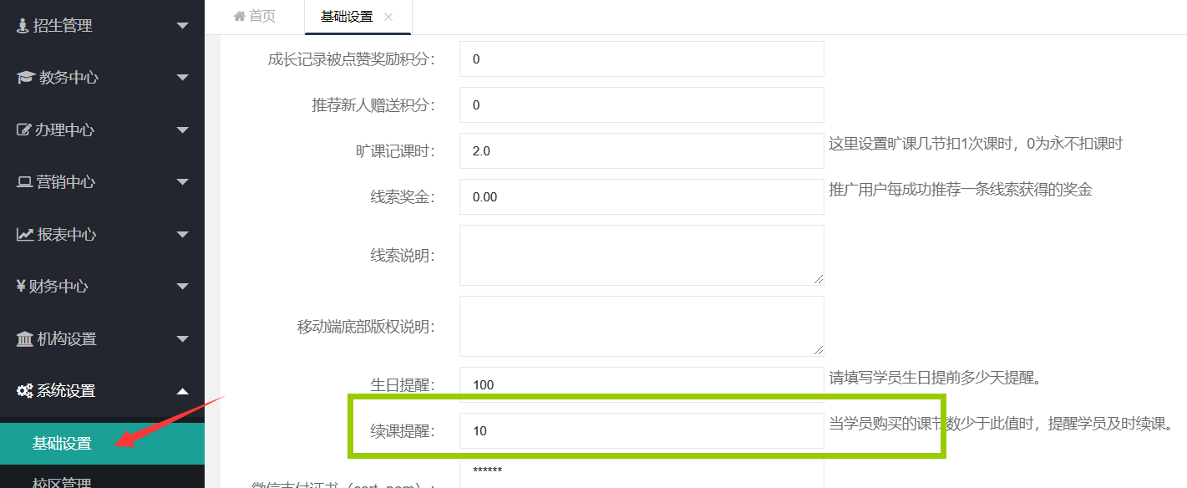The image size is (1187, 488).
Task: Select the 基础设置 sidebar item
Action: (63, 444)
